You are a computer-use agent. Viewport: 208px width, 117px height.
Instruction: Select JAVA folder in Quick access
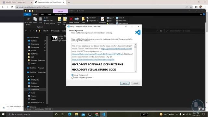(32, 57)
